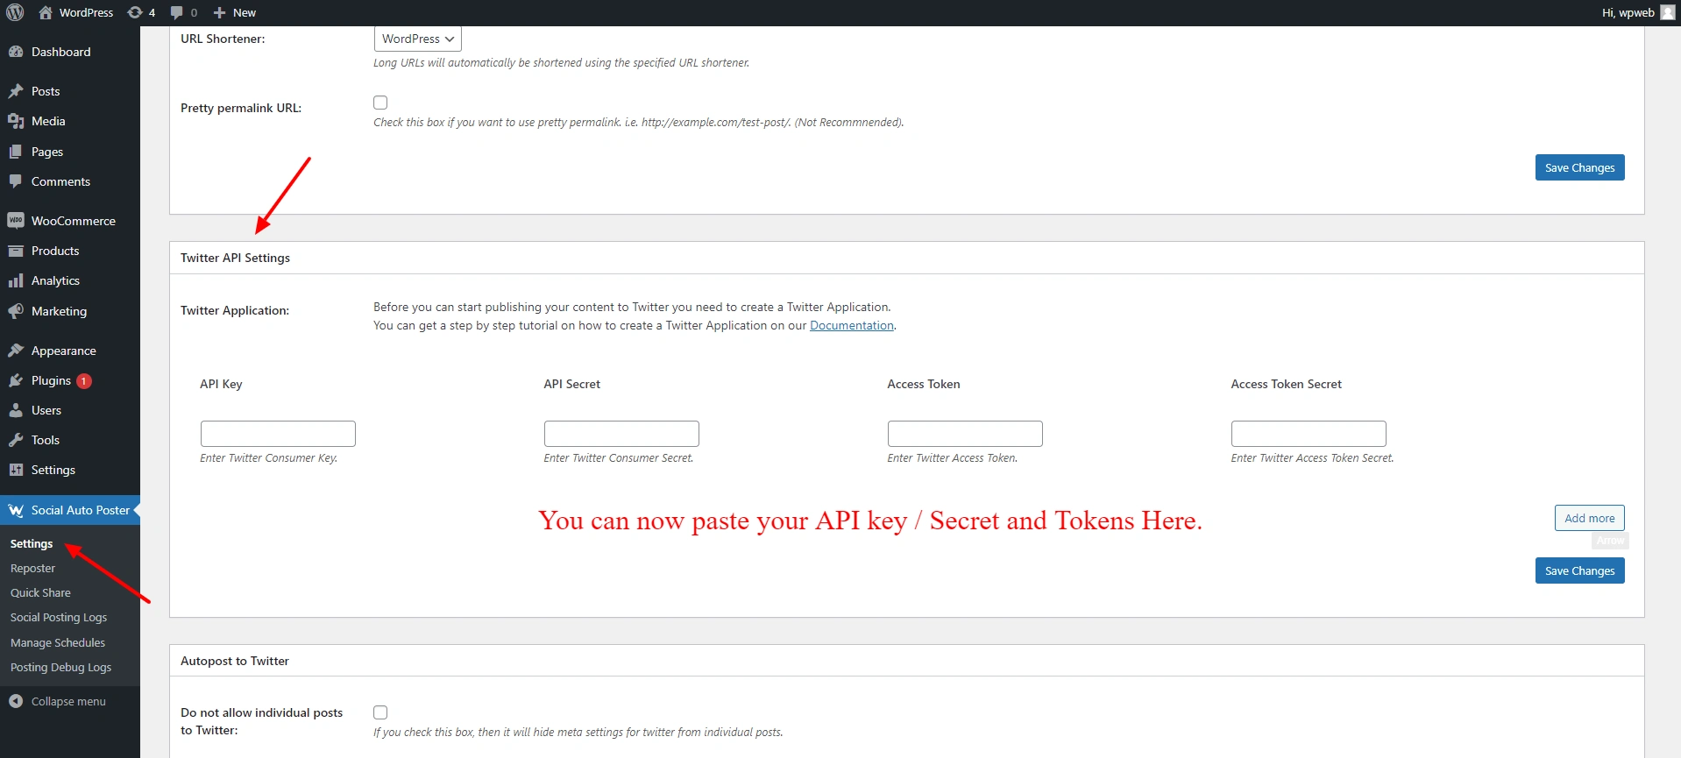Focus the Access Token input field
Image resolution: width=1681 pixels, height=758 pixels.
965,434
